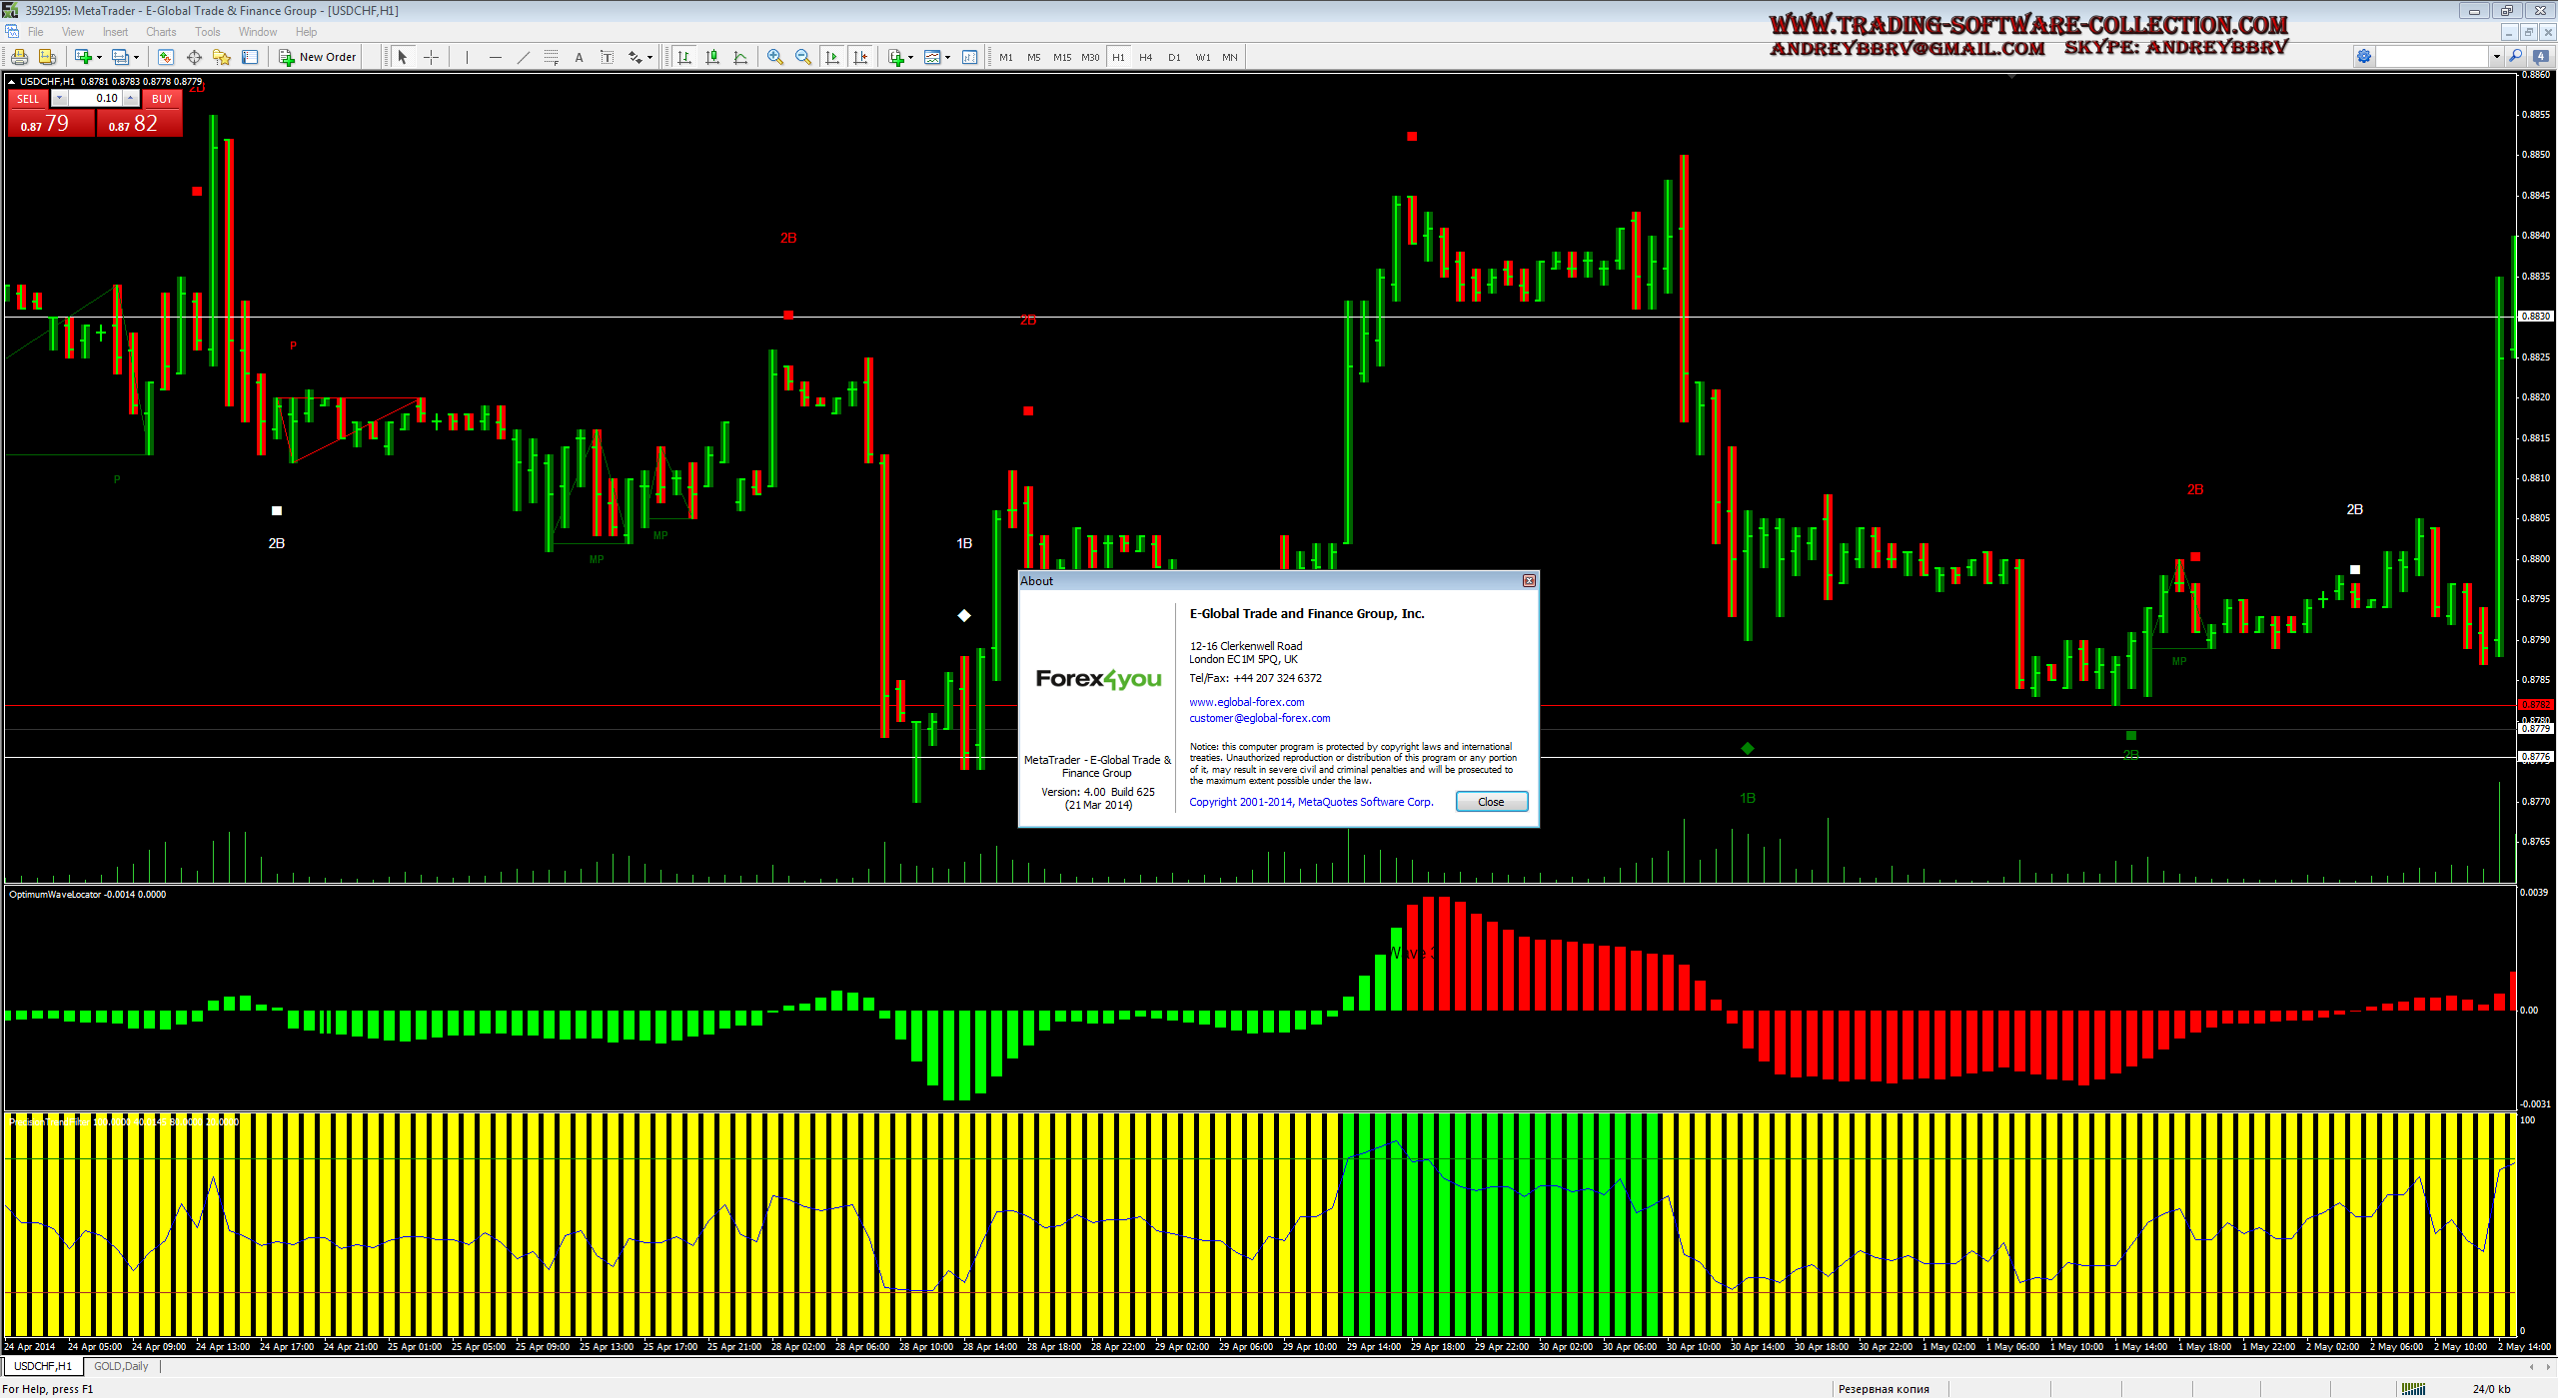The width and height of the screenshot is (2558, 1398).
Task: Draw a horizontal line tool
Action: (x=495, y=57)
